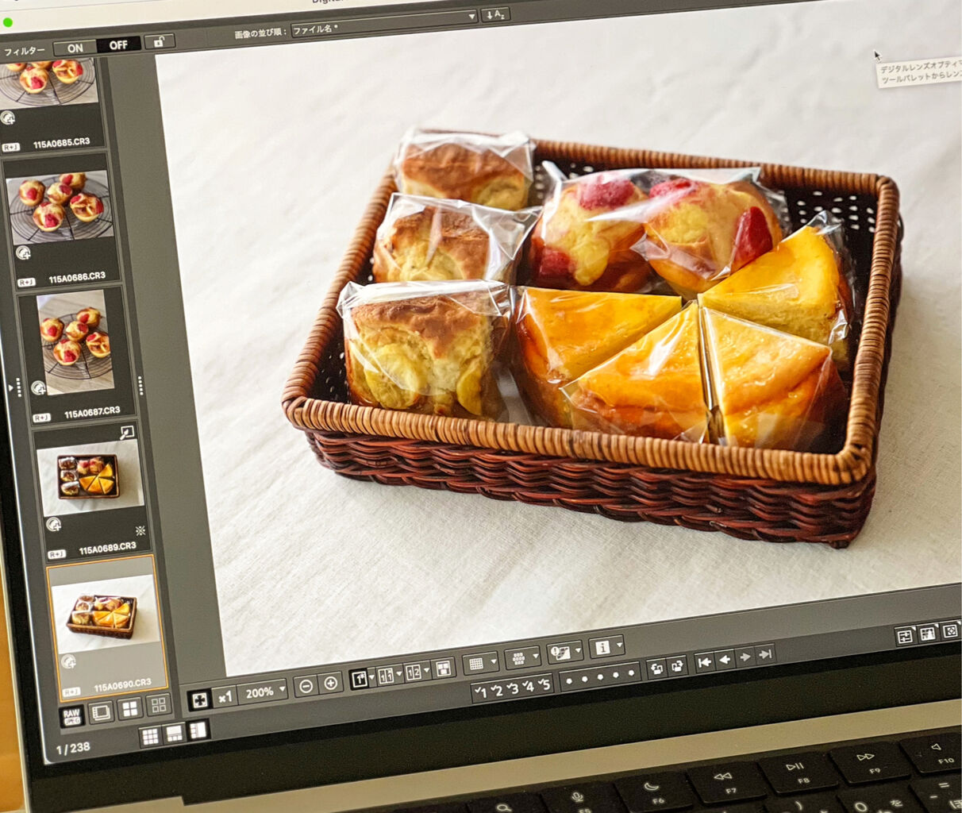Click the five-dot rating selector
Viewport: 962px width, 813px height.
[x=600, y=676]
